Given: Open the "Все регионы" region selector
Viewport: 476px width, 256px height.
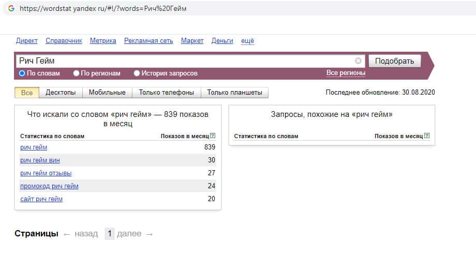Looking at the screenshot, I should [346, 73].
